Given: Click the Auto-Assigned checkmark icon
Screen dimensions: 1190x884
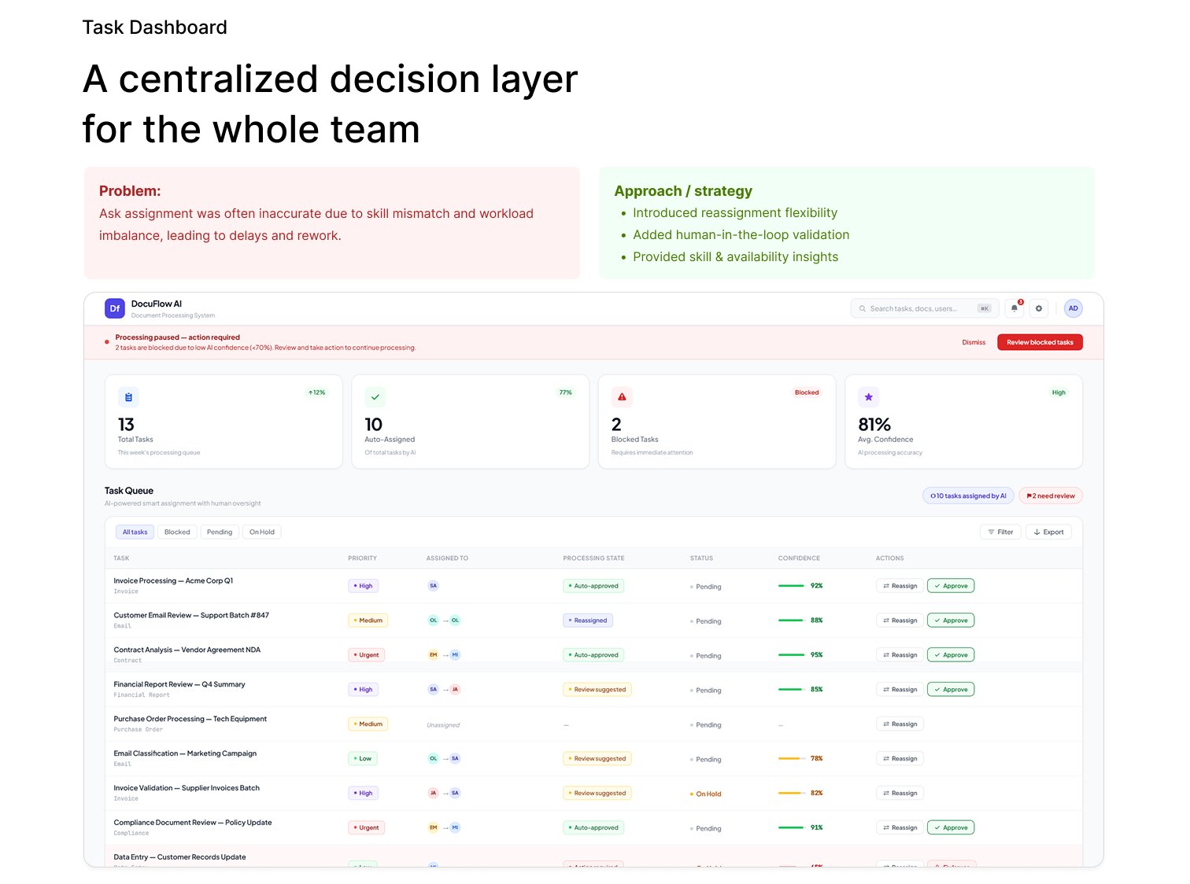Looking at the screenshot, I should click(x=375, y=397).
